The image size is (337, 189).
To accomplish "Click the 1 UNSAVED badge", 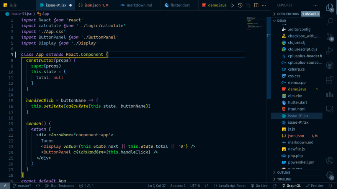I will 310,14.
